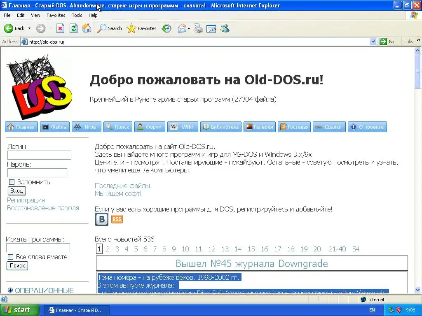Open the Edit menu
Screen dimensions: 422x316
pos(21,15)
